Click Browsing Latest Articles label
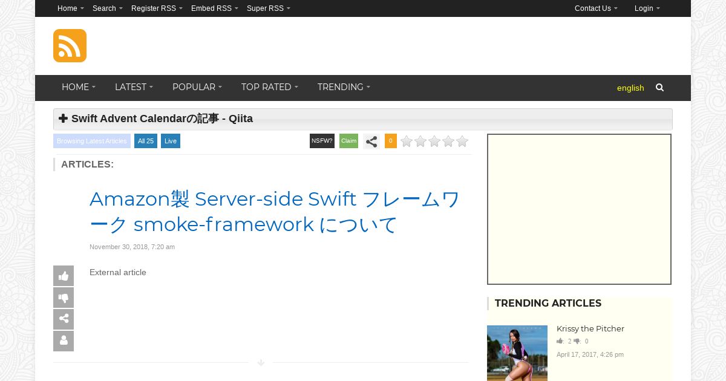 click(x=92, y=142)
